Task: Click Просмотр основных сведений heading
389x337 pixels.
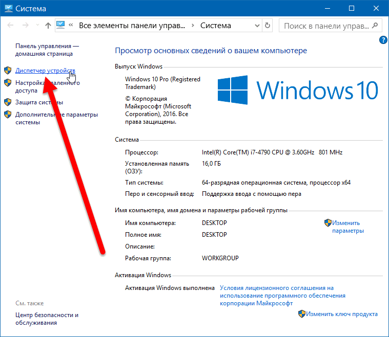Action: [211, 51]
